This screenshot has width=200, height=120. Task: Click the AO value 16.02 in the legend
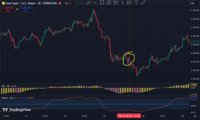click(14, 86)
